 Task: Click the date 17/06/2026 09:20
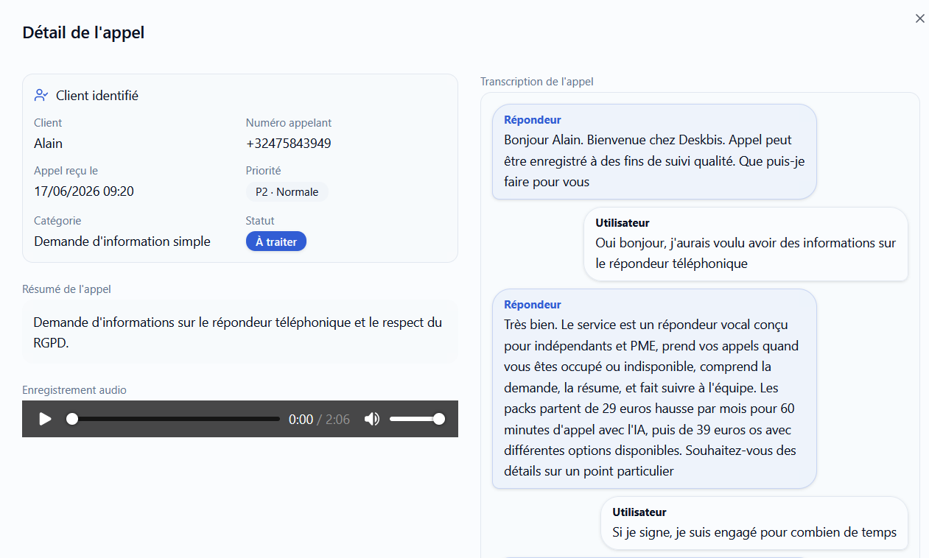pos(84,191)
